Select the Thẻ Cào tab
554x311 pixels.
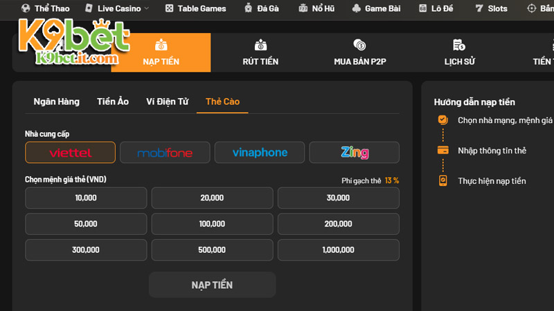[x=222, y=102]
